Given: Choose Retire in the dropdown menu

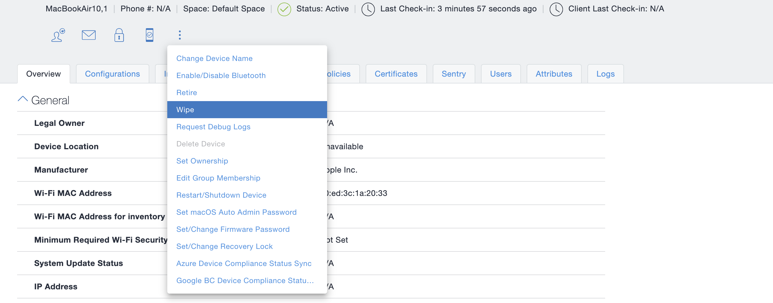Looking at the screenshot, I should coord(187,93).
